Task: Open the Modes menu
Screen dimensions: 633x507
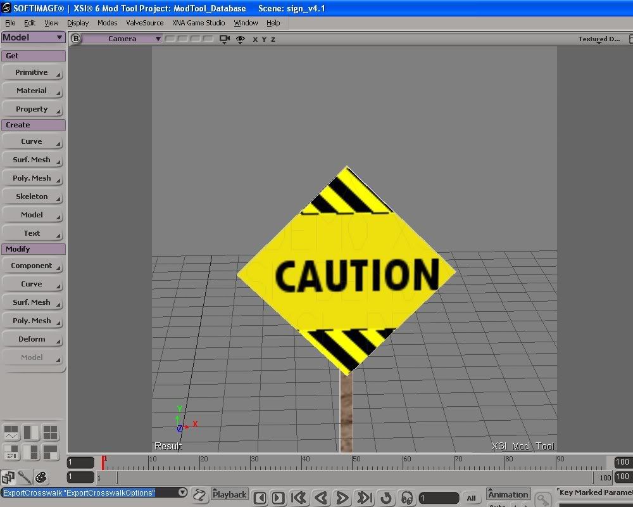Action: tap(108, 23)
